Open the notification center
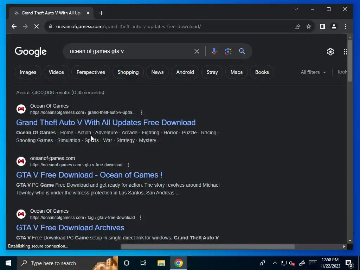Viewport: 360px width, 270px height. click(x=349, y=263)
